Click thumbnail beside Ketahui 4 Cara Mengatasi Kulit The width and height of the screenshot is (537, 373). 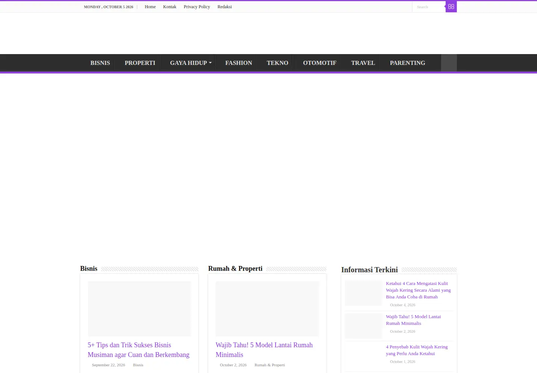pos(364,293)
